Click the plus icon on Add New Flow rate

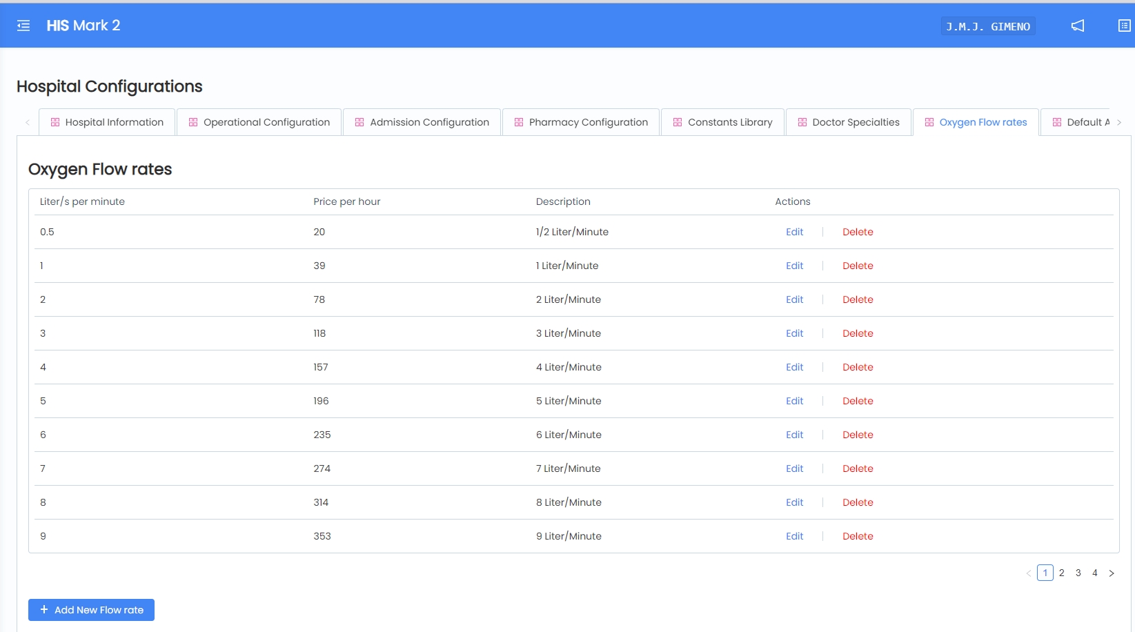pyautogui.click(x=44, y=610)
